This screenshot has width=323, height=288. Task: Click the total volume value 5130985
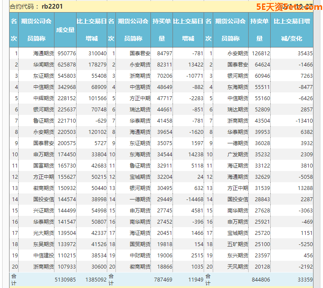(65, 280)
